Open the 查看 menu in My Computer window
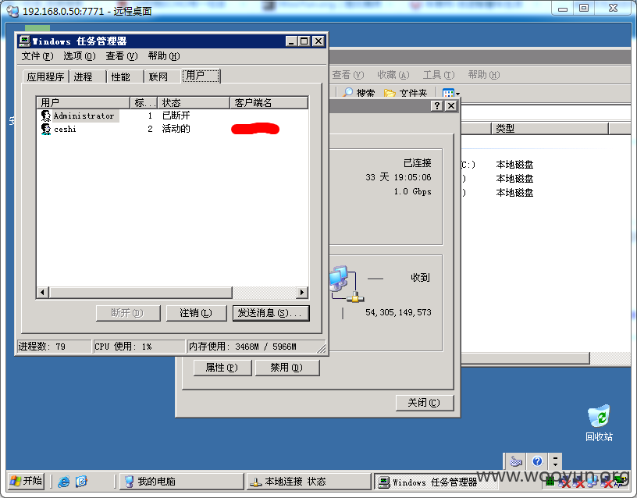This screenshot has height=498, width=637. [x=348, y=75]
